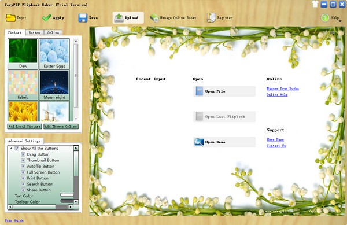Click the settings horizontal scrollbar thumb
347x225 pixels.
coord(34,207)
